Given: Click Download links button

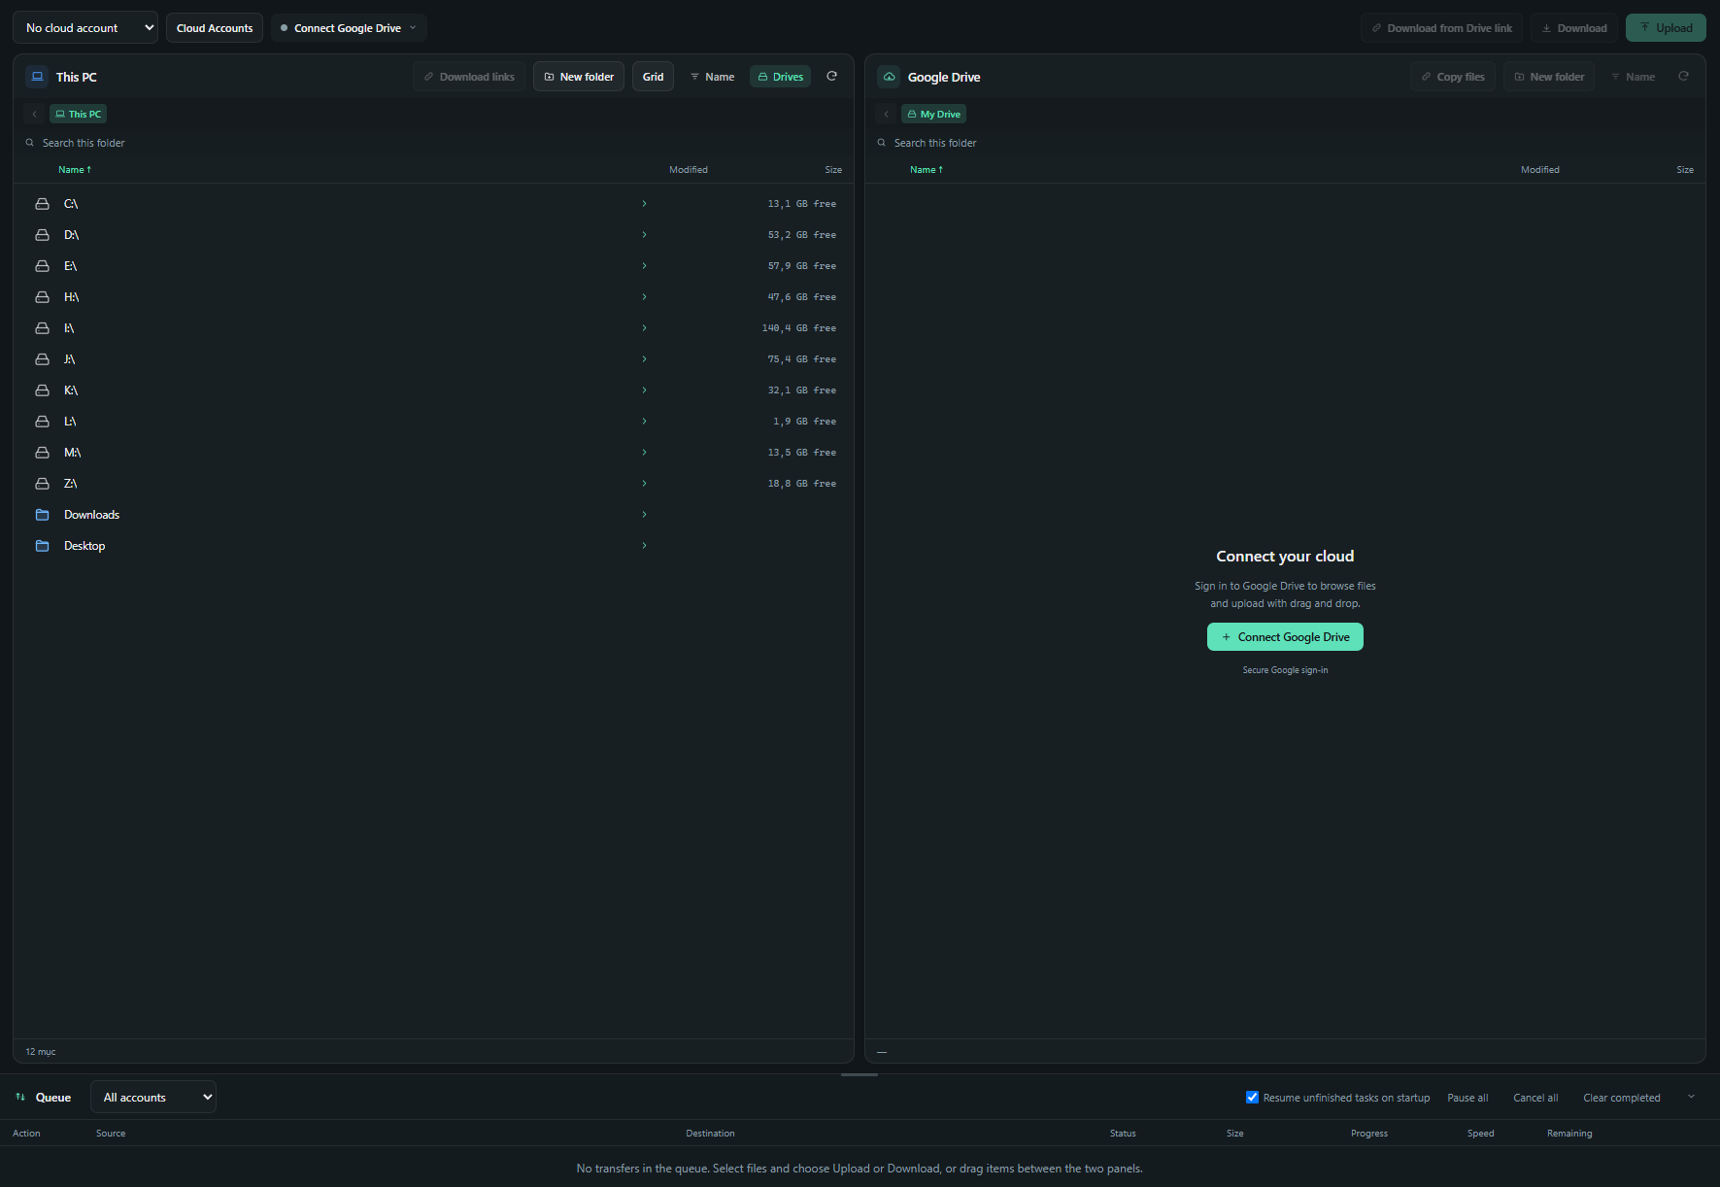Looking at the screenshot, I should [469, 77].
